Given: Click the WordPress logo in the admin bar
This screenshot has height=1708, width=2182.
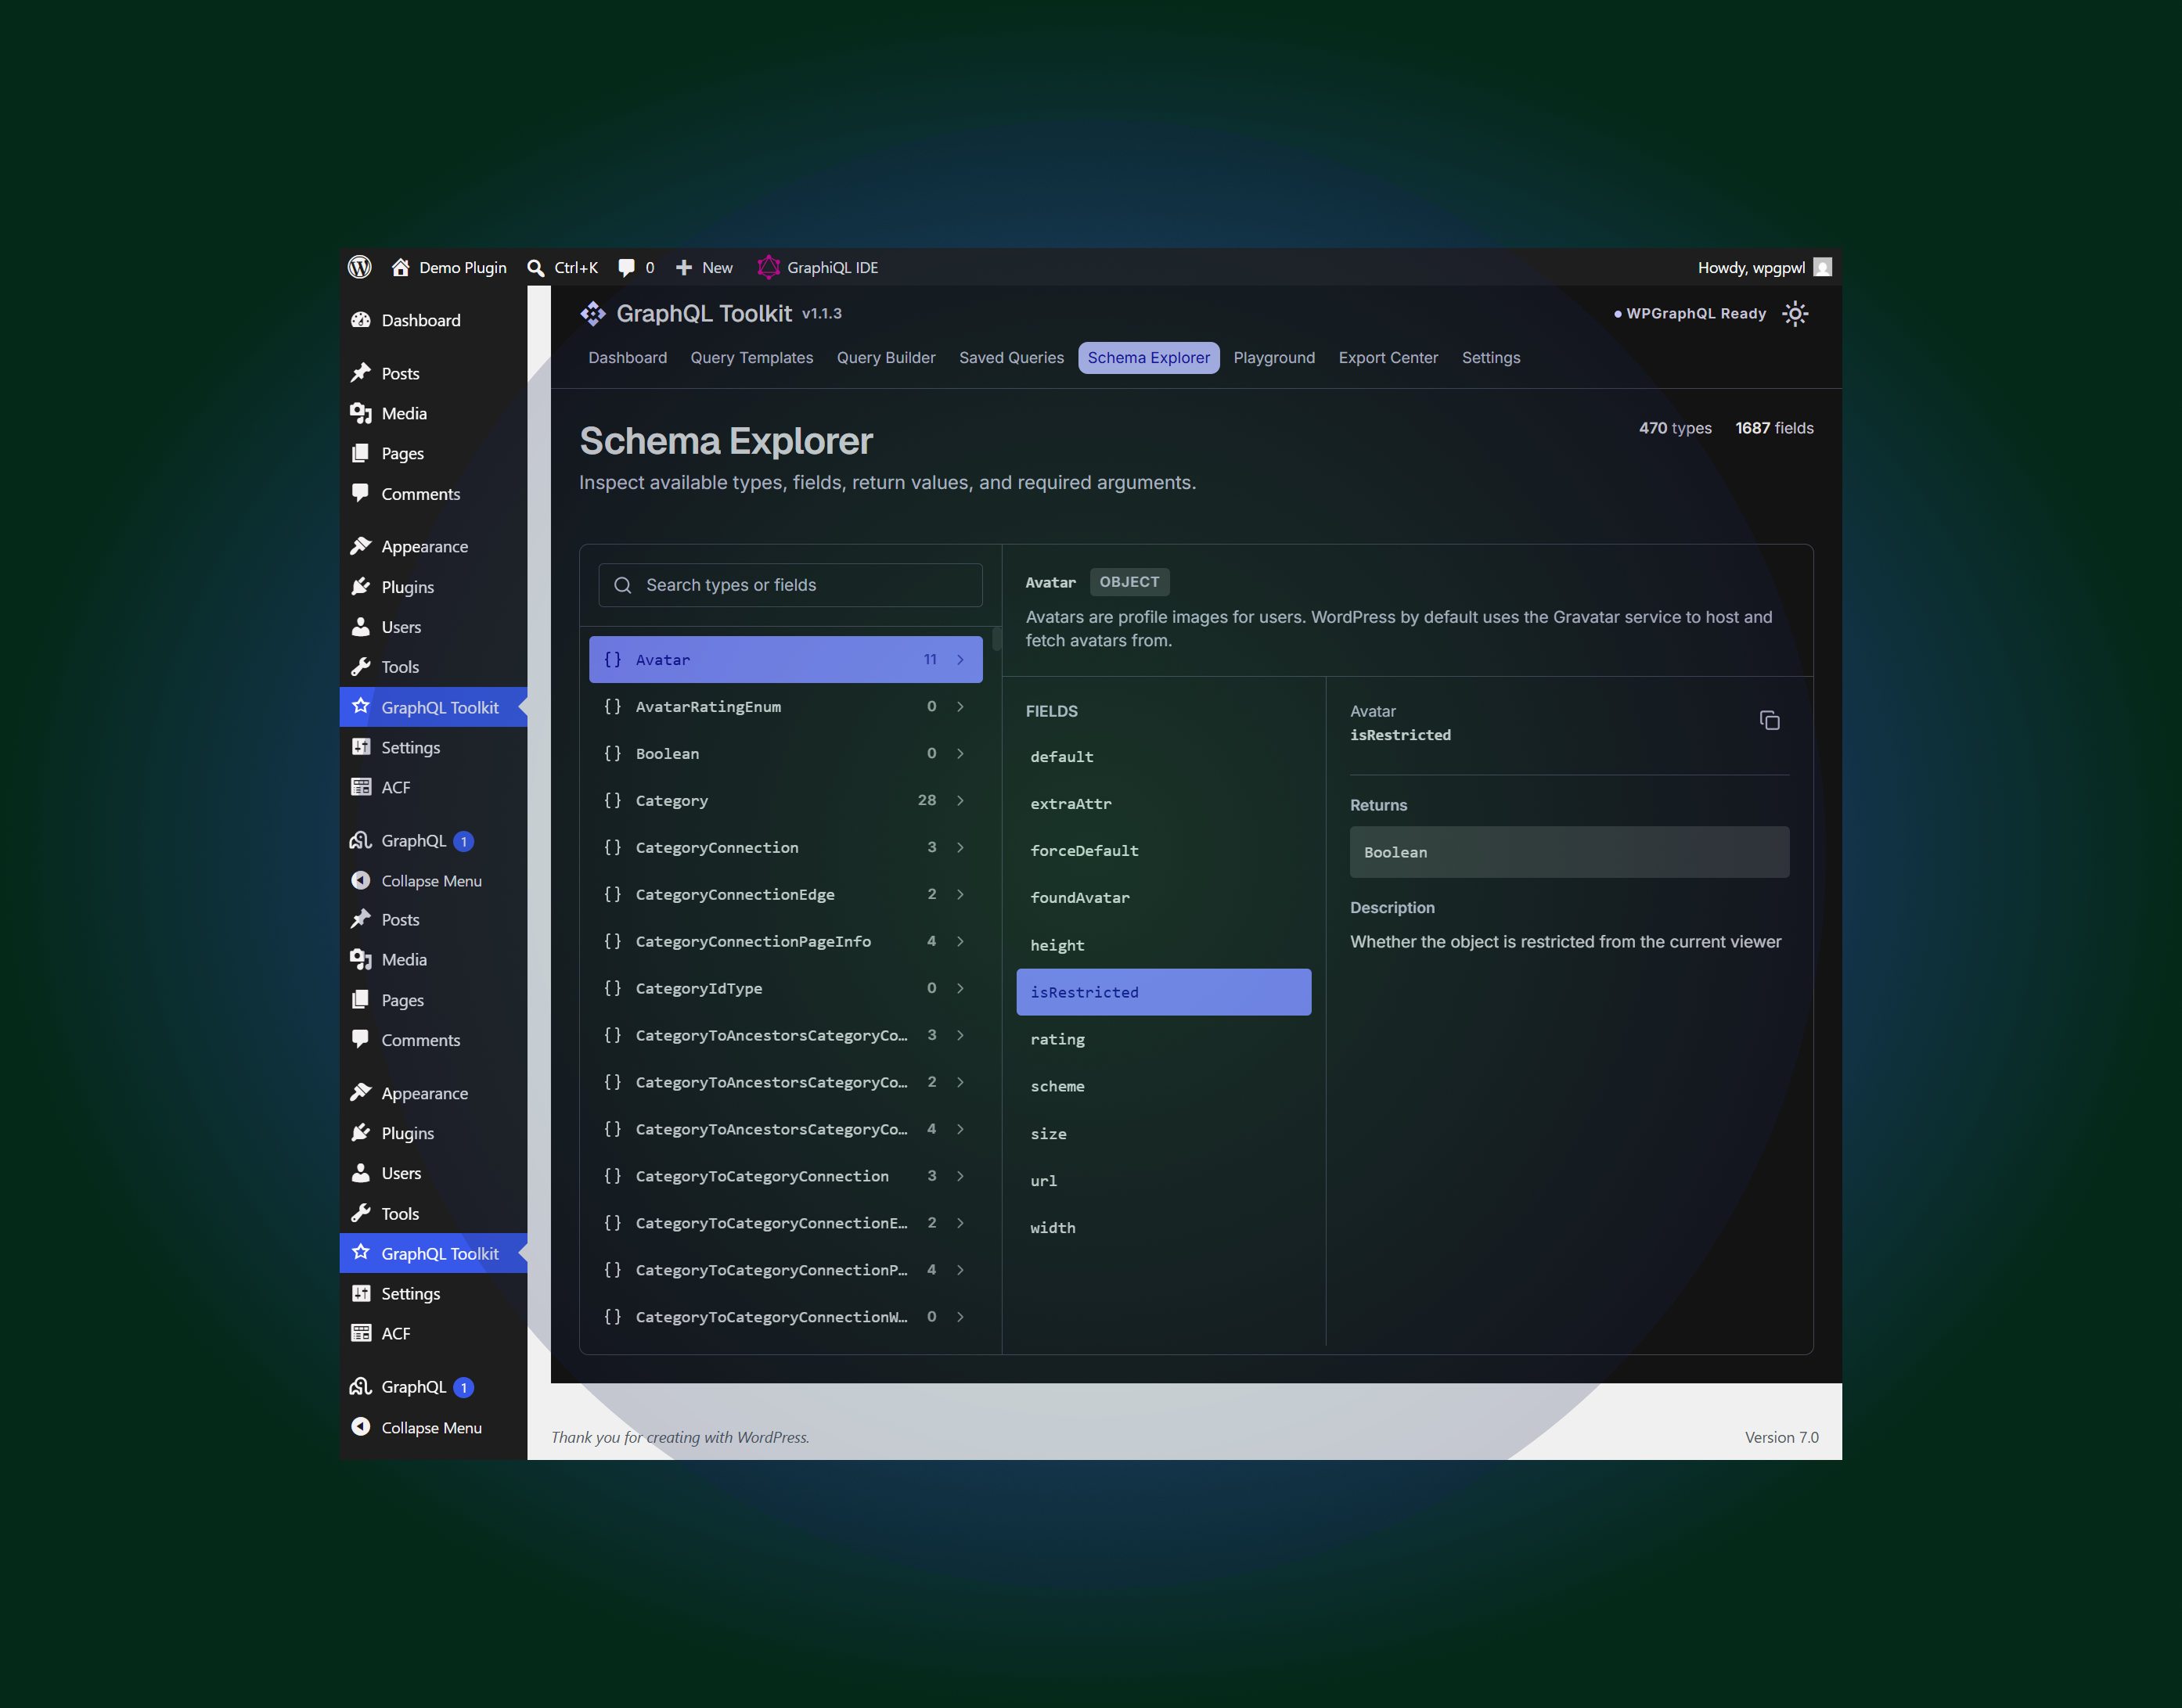Looking at the screenshot, I should point(359,267).
